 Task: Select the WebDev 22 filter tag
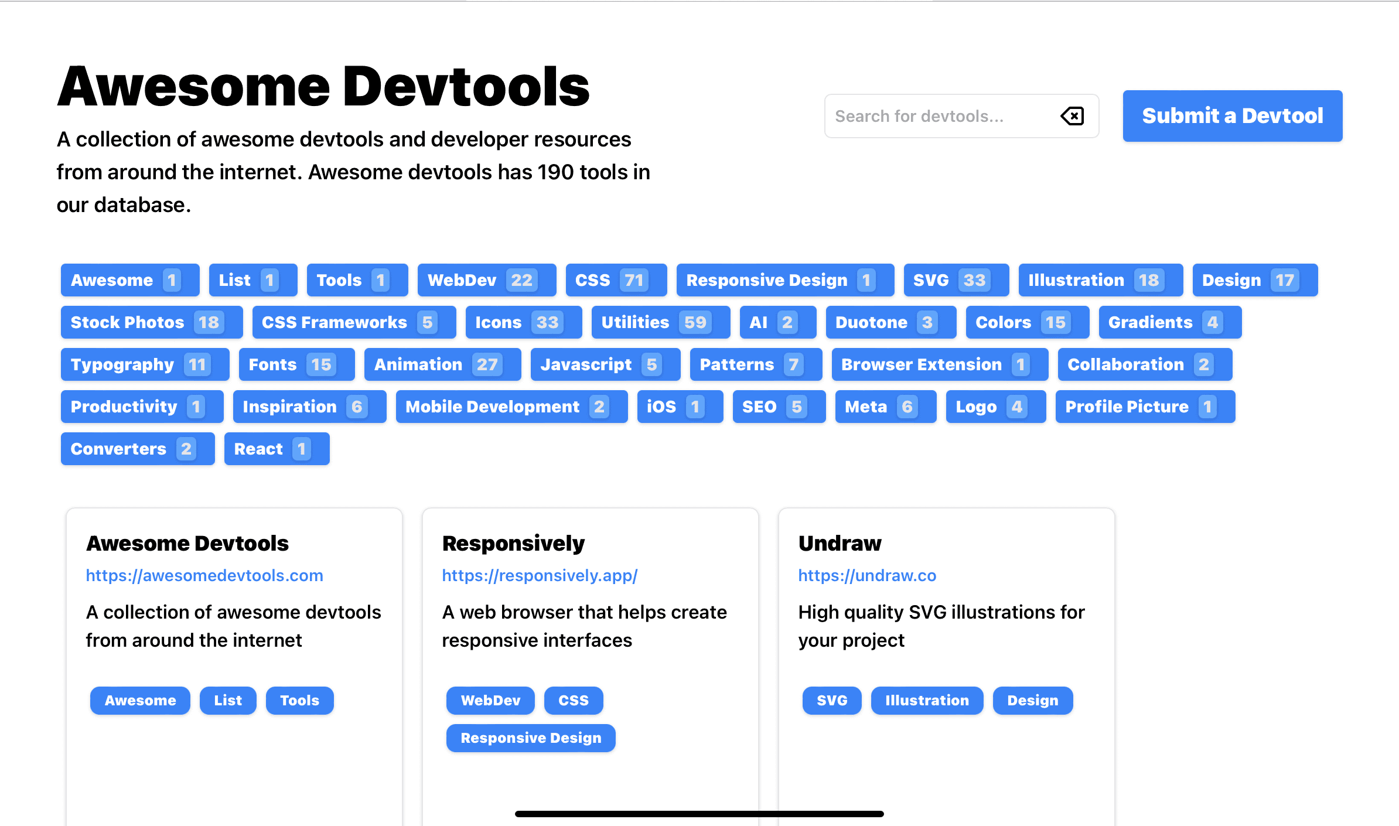click(487, 280)
